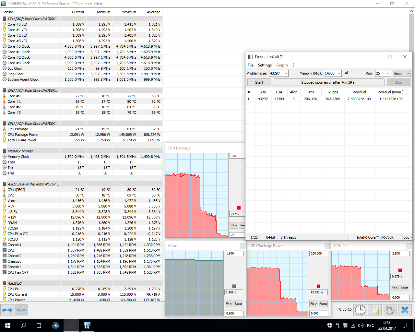
Task: Click the red swatch in CPU Package Power graph
Action: [x=318, y=286]
